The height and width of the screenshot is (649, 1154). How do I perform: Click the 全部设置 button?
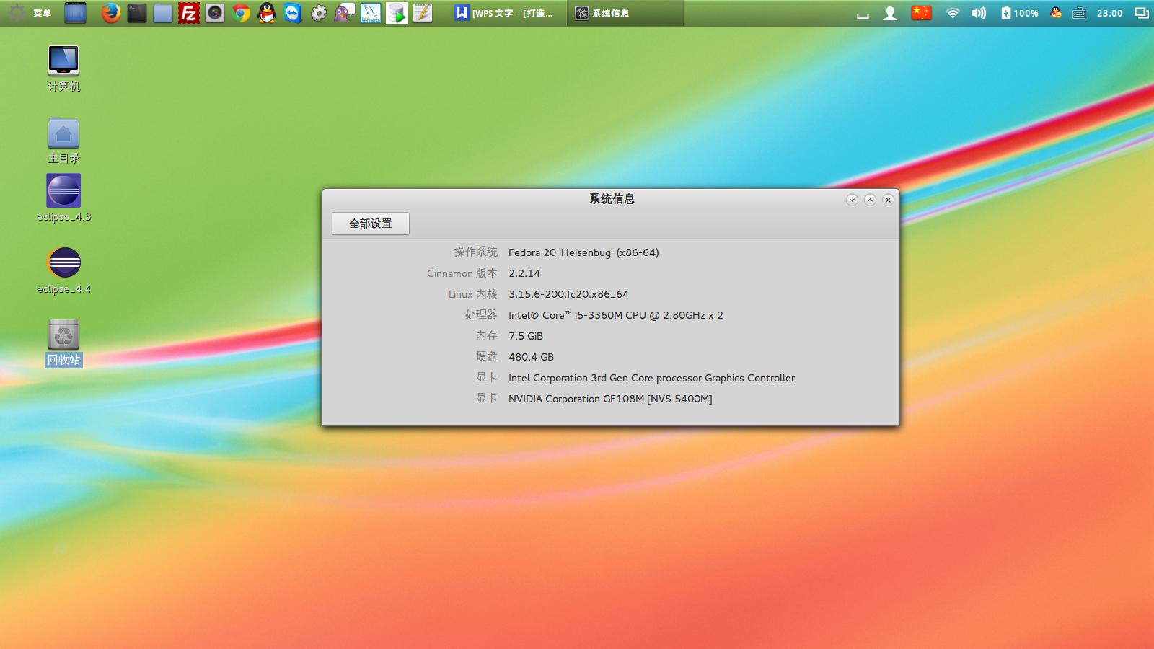(x=371, y=224)
